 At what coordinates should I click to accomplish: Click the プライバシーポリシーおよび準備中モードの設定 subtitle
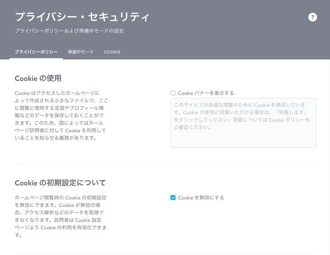coord(69,31)
